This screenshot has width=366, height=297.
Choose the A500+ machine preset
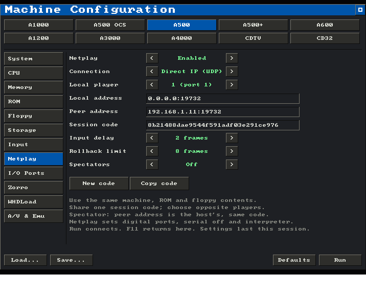tap(253, 25)
